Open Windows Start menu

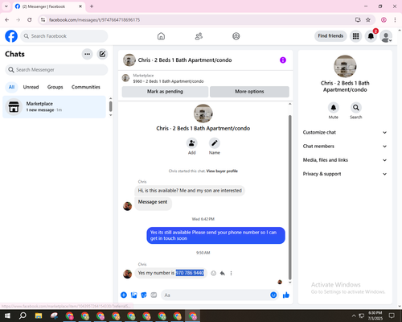[x=7, y=316]
